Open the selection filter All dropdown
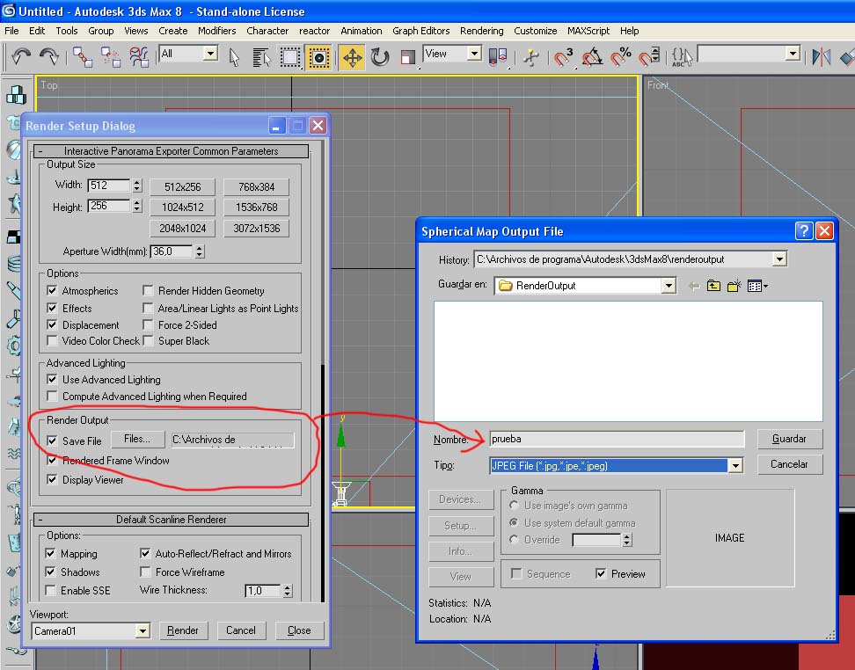Image resolution: width=855 pixels, height=670 pixels. click(x=210, y=53)
